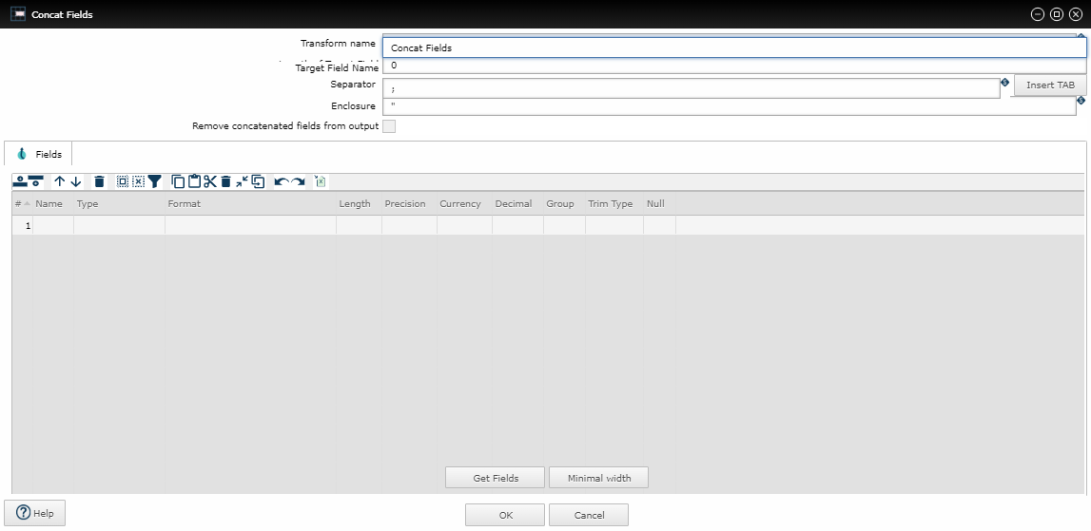Viewport: 1091px width, 531px height.
Task: Select row 1 by its number cell
Action: [x=22, y=225]
